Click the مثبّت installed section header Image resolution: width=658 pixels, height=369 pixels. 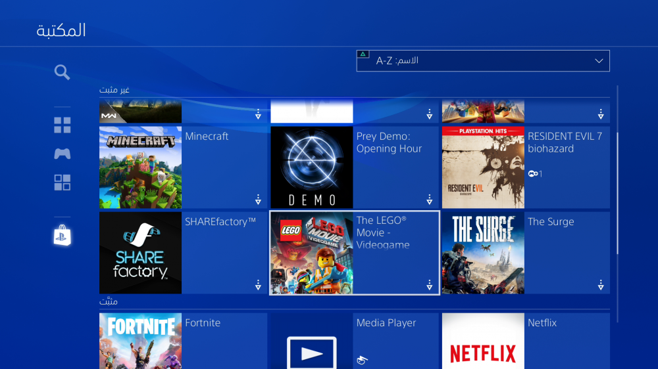(x=109, y=301)
